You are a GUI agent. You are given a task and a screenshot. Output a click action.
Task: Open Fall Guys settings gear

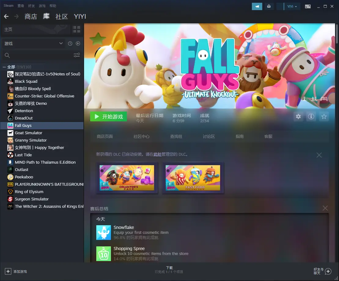(298, 116)
